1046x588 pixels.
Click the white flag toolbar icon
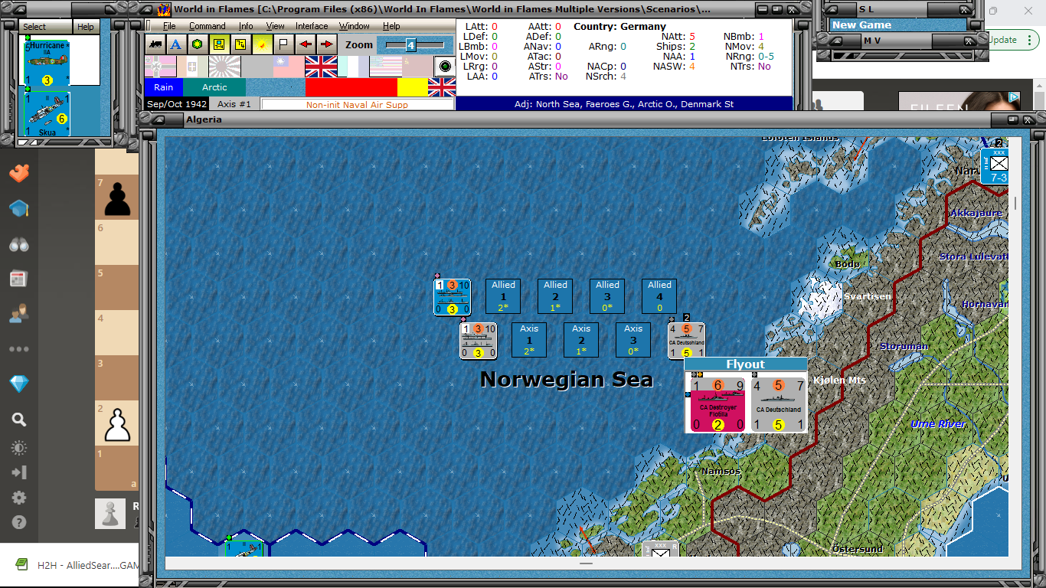point(283,44)
